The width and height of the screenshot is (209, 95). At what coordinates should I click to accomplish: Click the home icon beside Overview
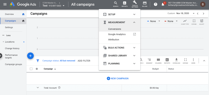tap(23, 14)
